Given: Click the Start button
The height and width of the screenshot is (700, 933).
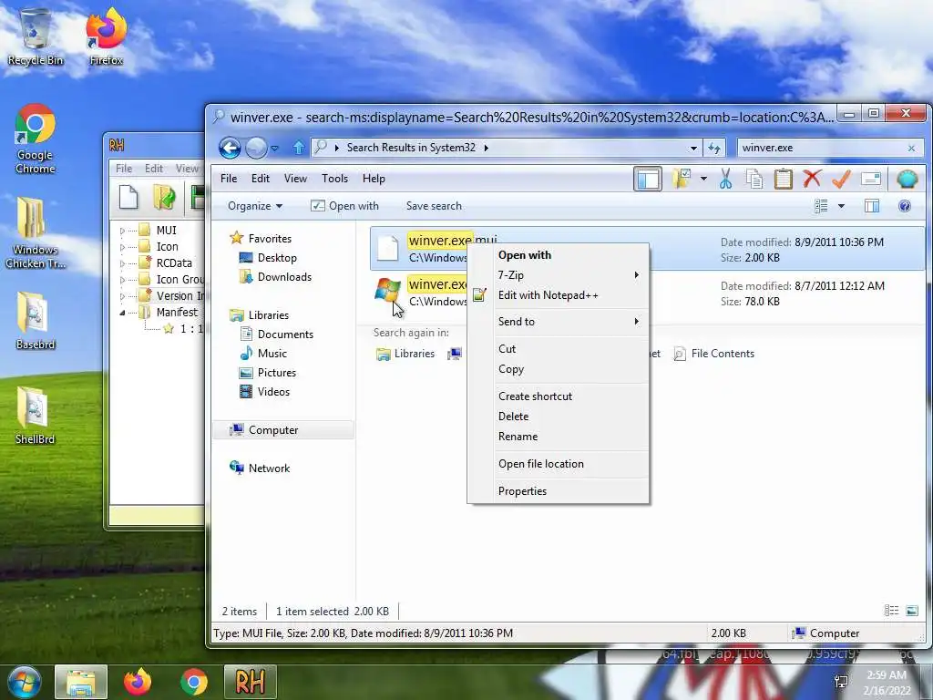Looking at the screenshot, I should coord(25,682).
